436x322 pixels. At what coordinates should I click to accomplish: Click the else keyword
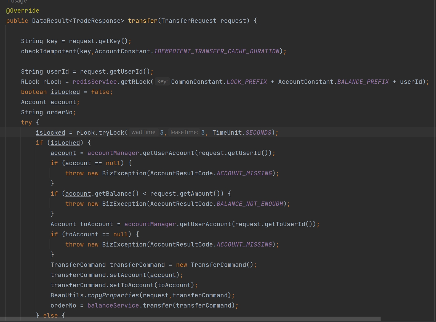(x=50, y=316)
